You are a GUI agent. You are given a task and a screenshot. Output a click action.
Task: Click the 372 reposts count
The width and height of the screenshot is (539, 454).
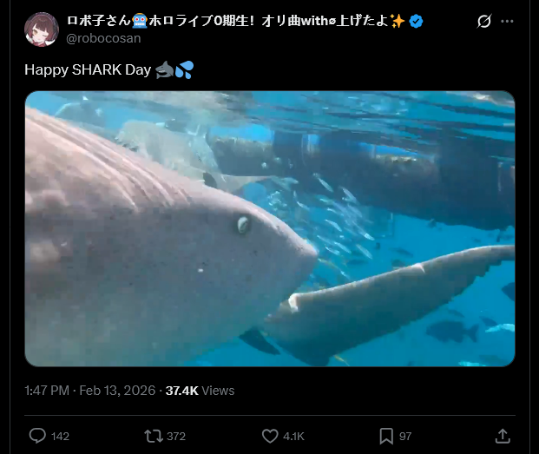pyautogui.click(x=176, y=436)
